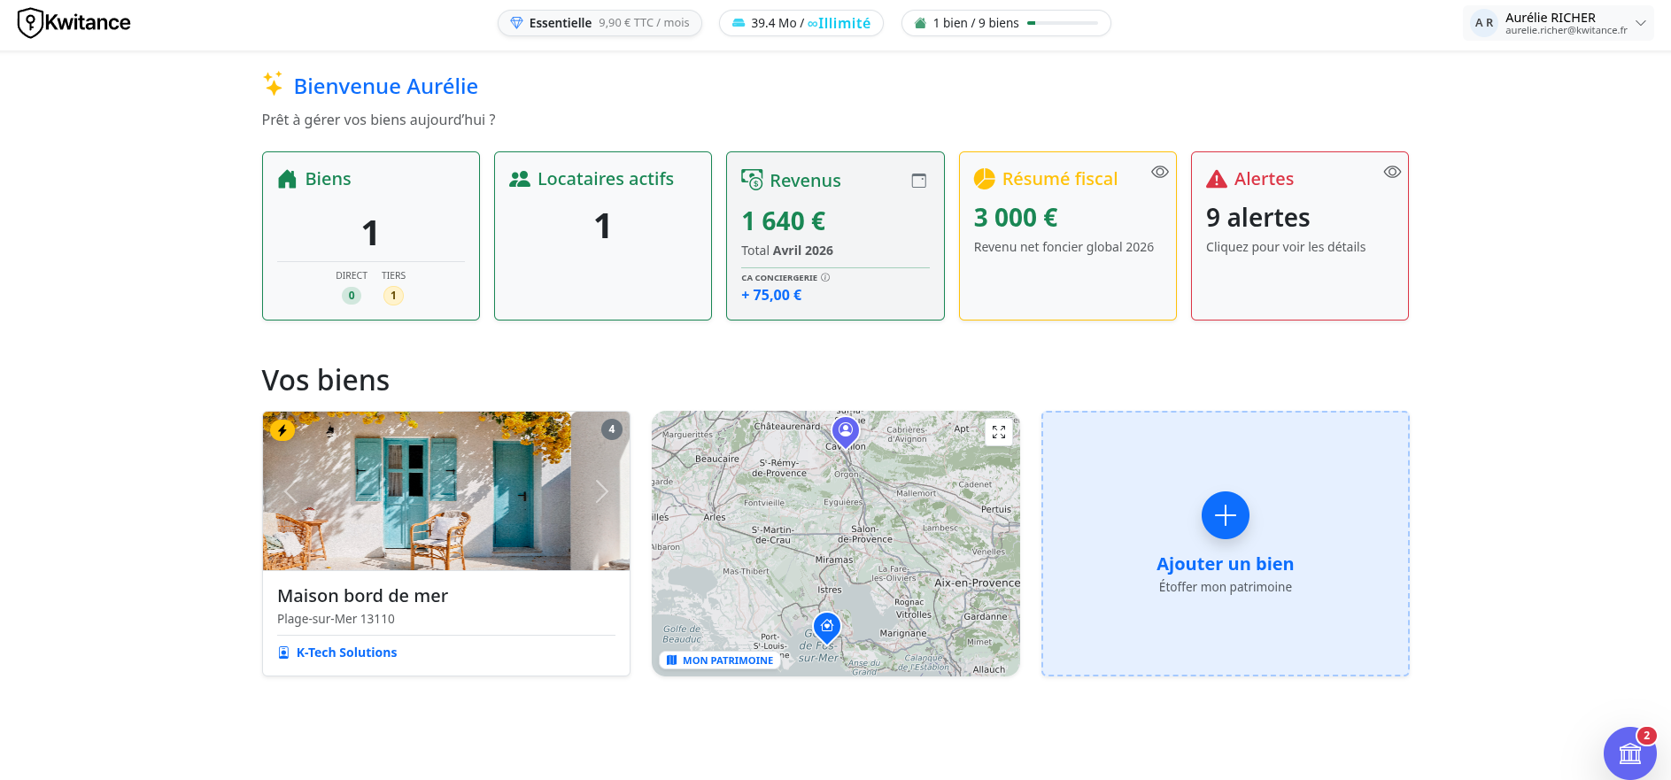Show previous photo of Maison bord de mer
Screen dimensions: 1671x780
(x=290, y=491)
